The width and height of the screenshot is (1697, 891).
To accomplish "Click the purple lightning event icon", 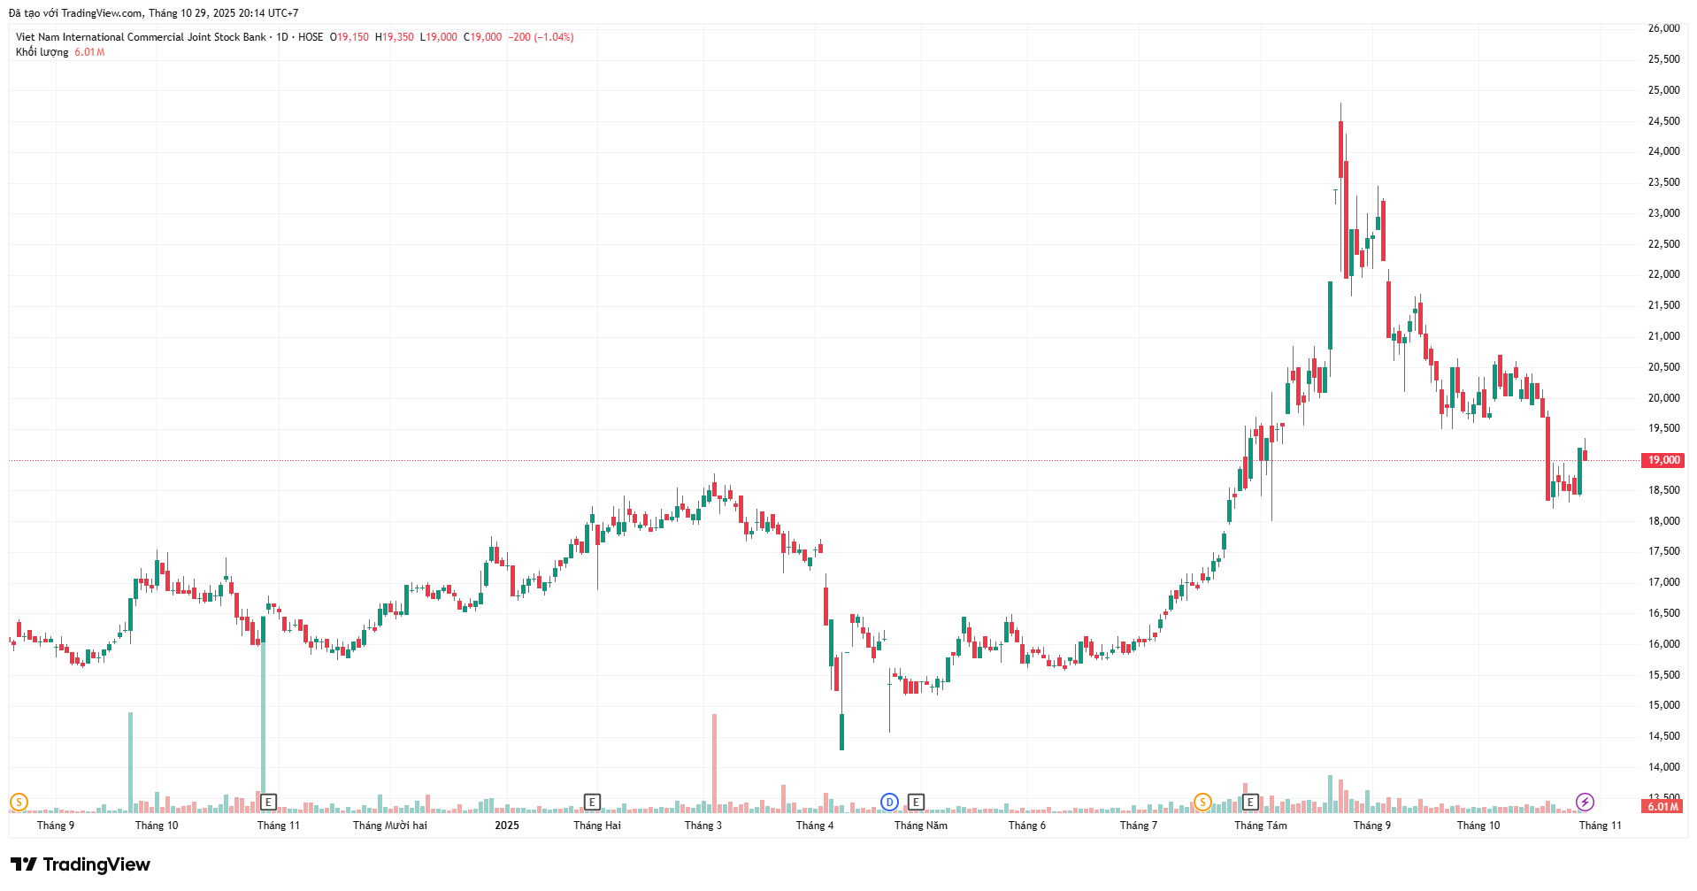I will click(1585, 803).
